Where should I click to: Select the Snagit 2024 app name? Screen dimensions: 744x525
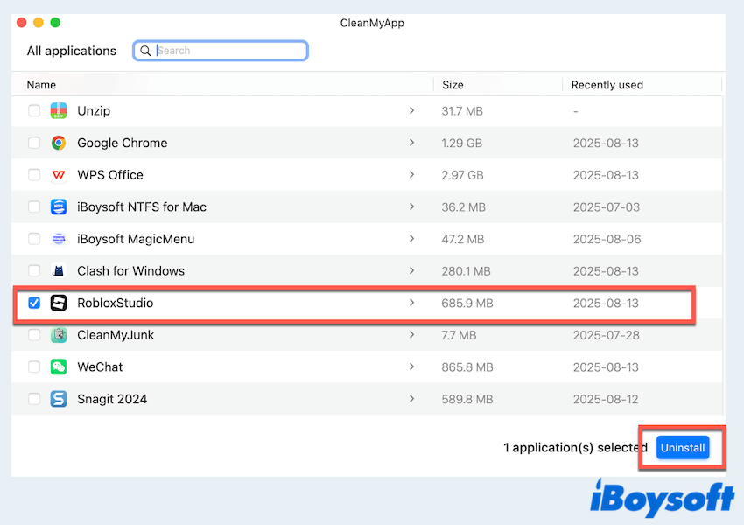point(112,399)
